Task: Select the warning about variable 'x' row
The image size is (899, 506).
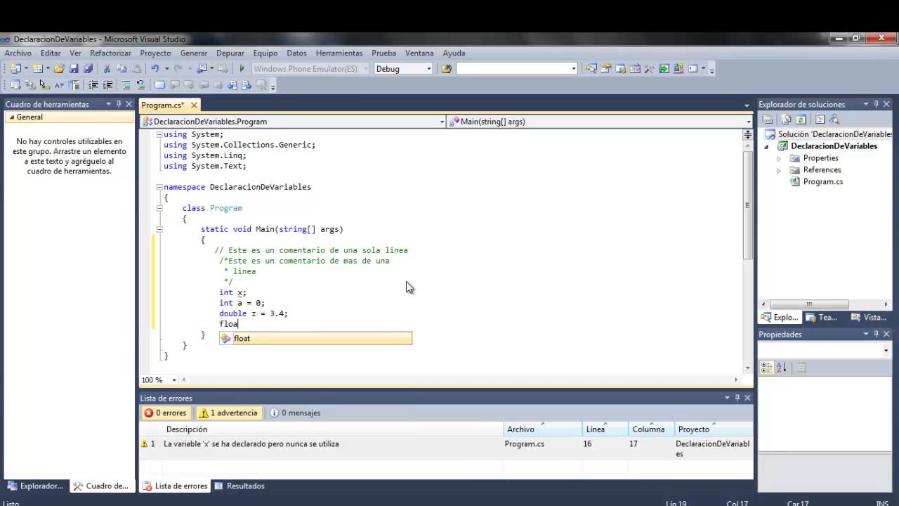Action: pyautogui.click(x=446, y=449)
